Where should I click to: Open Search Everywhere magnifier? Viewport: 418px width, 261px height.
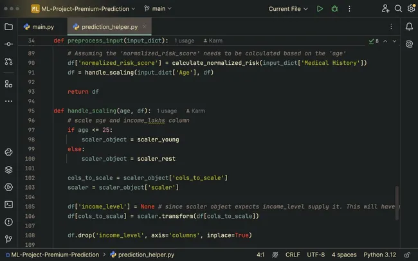(x=398, y=9)
